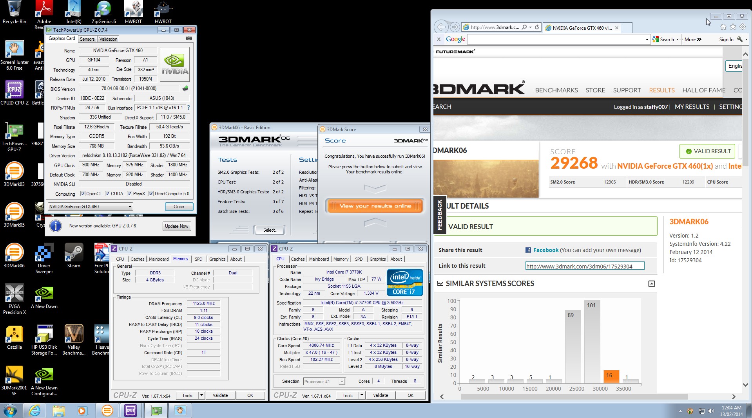Open Search button dropdown on Google toolbar
This screenshot has height=418, width=752.
click(677, 39)
